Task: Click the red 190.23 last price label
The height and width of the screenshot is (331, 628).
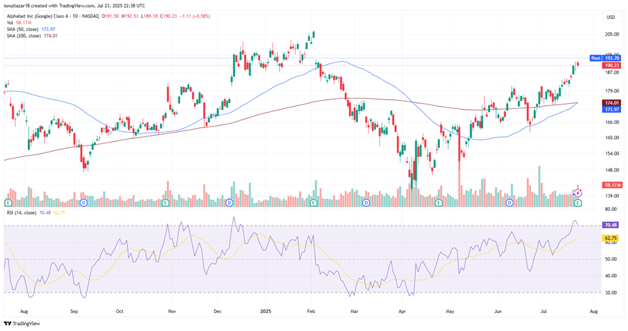Action: (611, 65)
